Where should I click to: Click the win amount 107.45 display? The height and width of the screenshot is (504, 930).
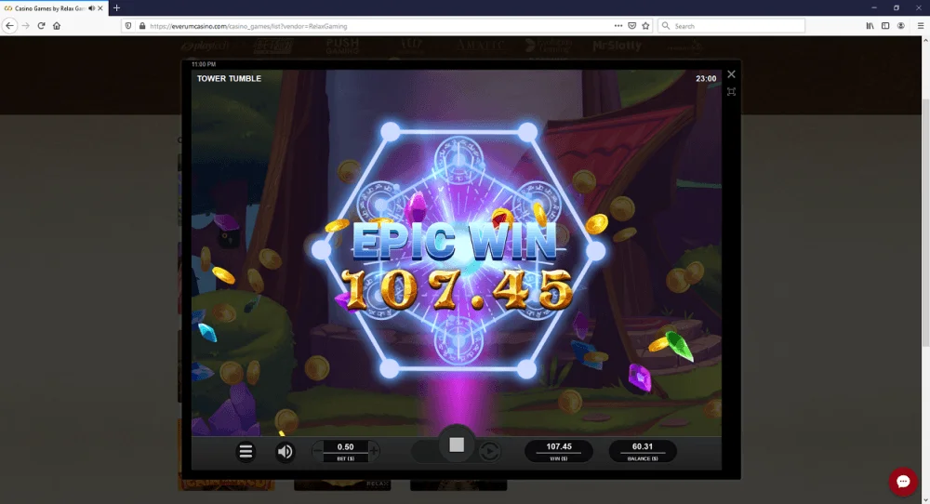(x=559, y=451)
